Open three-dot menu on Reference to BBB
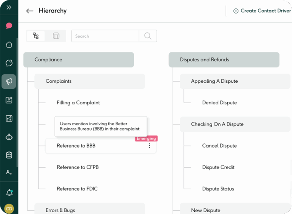The height and width of the screenshot is (214, 292). (149, 146)
